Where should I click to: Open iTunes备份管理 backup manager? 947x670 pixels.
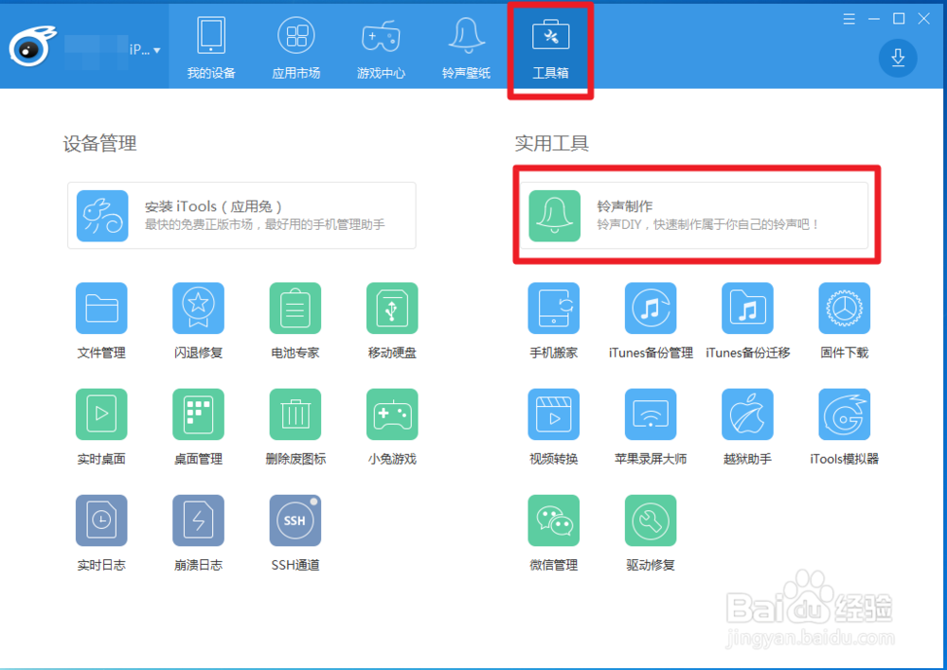pos(651,309)
